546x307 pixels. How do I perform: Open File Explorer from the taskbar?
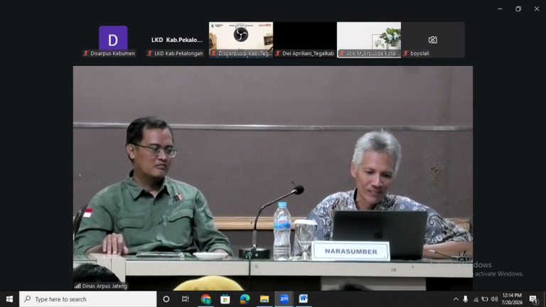[x=264, y=299]
